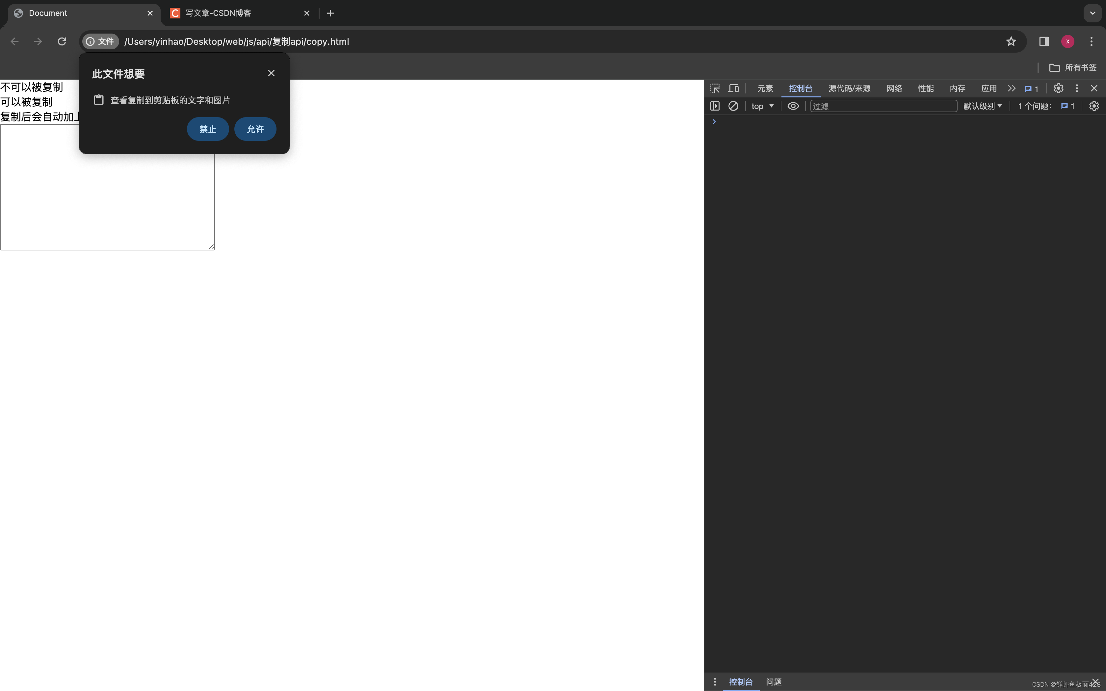Click the address bar URL text

click(x=237, y=41)
